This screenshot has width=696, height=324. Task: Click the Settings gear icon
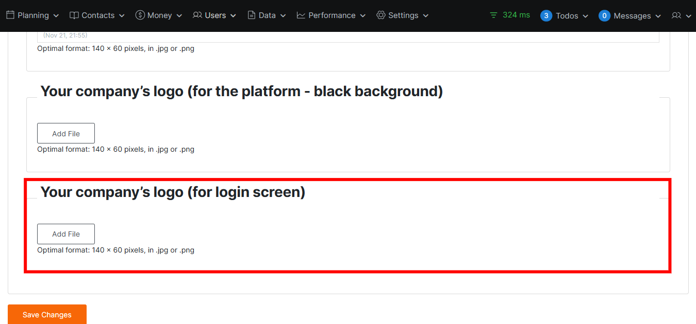pyautogui.click(x=381, y=15)
